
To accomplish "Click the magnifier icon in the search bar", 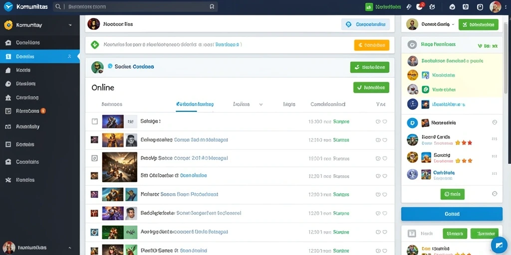I will [x=58, y=6].
